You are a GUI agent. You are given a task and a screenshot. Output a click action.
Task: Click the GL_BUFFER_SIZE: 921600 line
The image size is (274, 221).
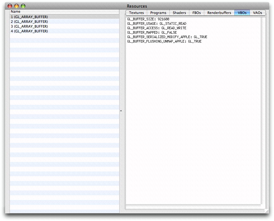(x=148, y=19)
